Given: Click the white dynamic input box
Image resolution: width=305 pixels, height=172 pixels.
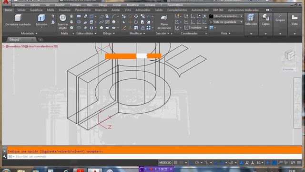Looking at the screenshot, I should point(142,56).
